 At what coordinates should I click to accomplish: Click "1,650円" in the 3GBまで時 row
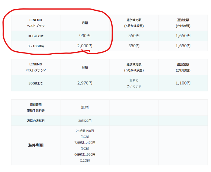pos(183,36)
